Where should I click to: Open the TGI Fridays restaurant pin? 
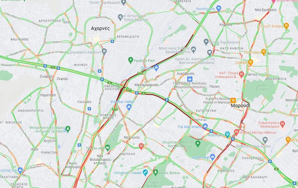(x=263, y=52)
